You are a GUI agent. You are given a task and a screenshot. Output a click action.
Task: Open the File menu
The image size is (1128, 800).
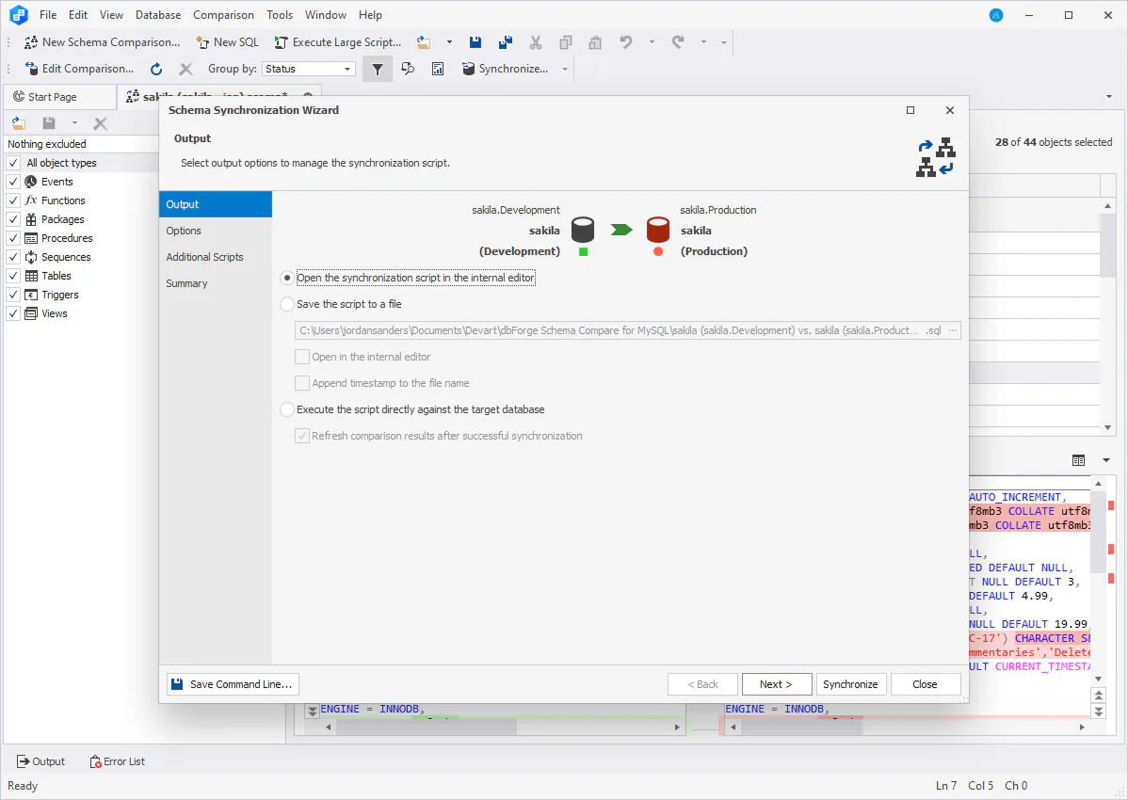48,15
